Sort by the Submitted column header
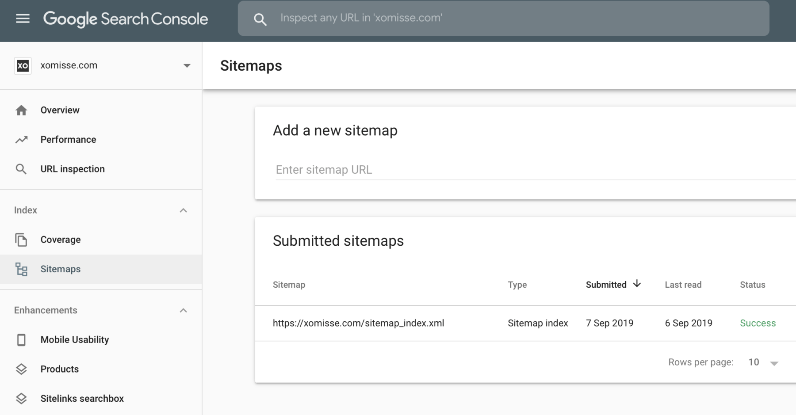Screen dimensions: 796x415 point(606,285)
